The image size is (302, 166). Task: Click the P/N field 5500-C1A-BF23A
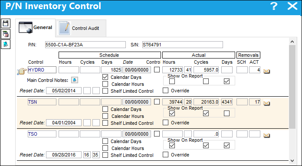[85, 45]
